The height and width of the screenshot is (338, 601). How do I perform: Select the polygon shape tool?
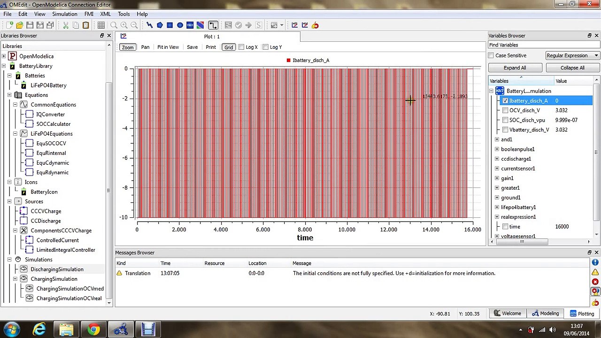160,25
